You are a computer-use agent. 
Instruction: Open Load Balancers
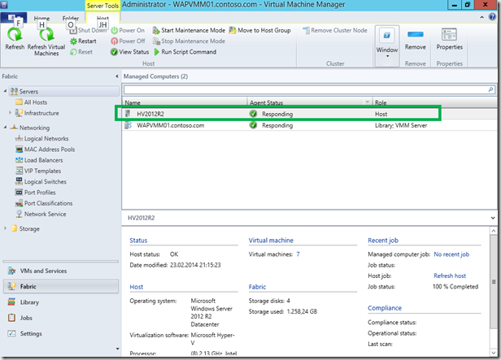tap(39, 160)
